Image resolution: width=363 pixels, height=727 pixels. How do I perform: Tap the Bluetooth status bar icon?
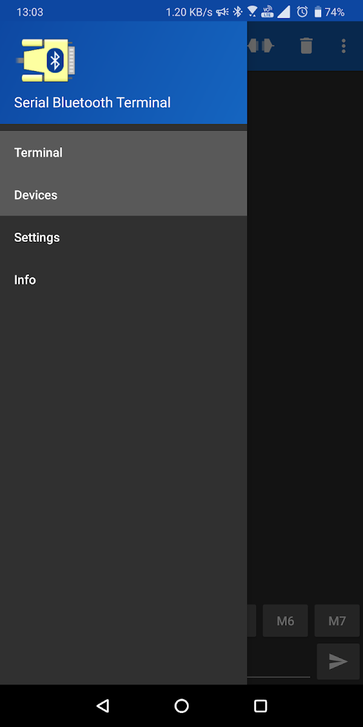click(x=238, y=12)
